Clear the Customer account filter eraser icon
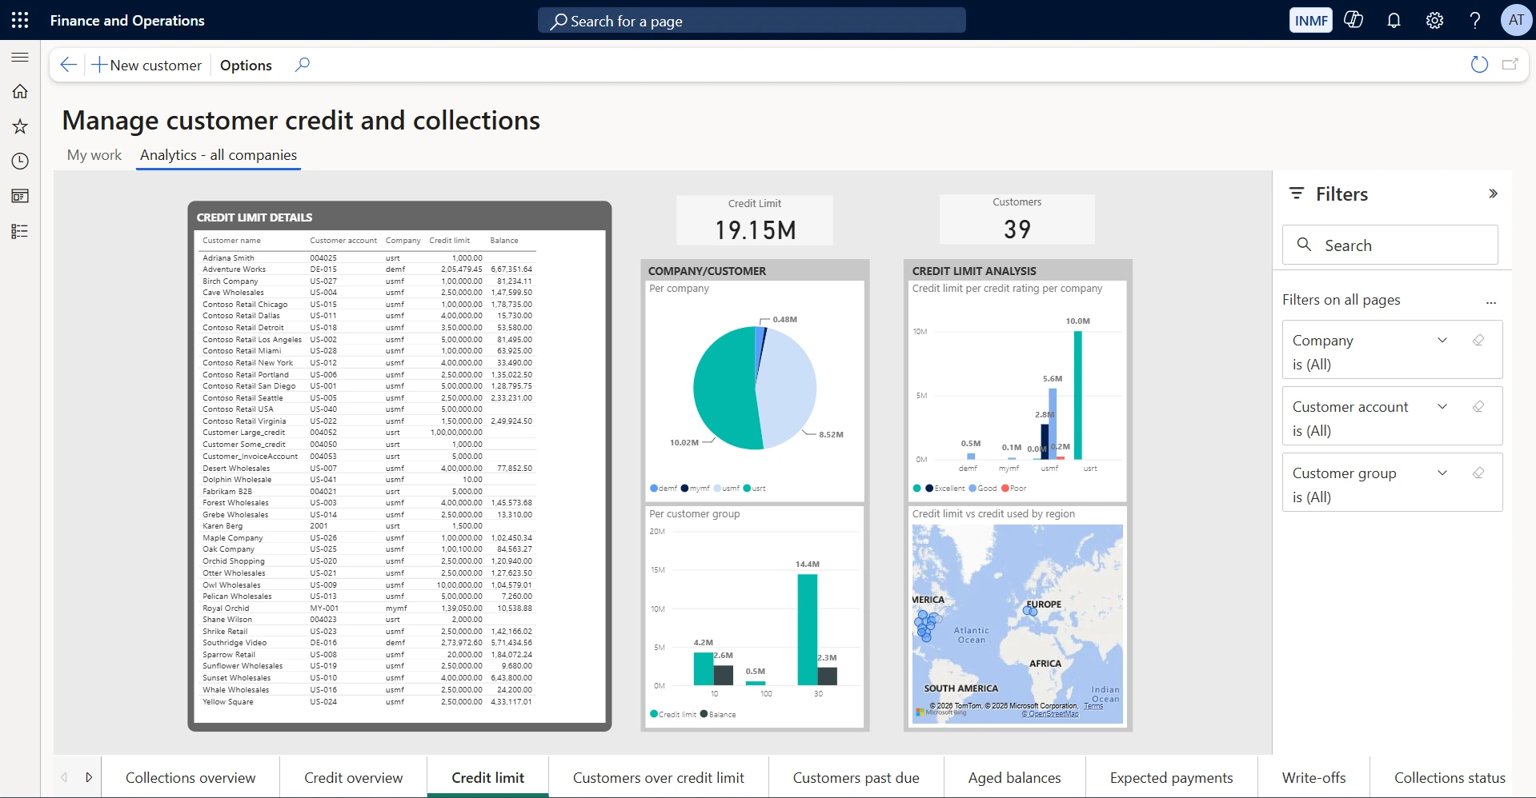This screenshot has width=1536, height=798. (1478, 406)
